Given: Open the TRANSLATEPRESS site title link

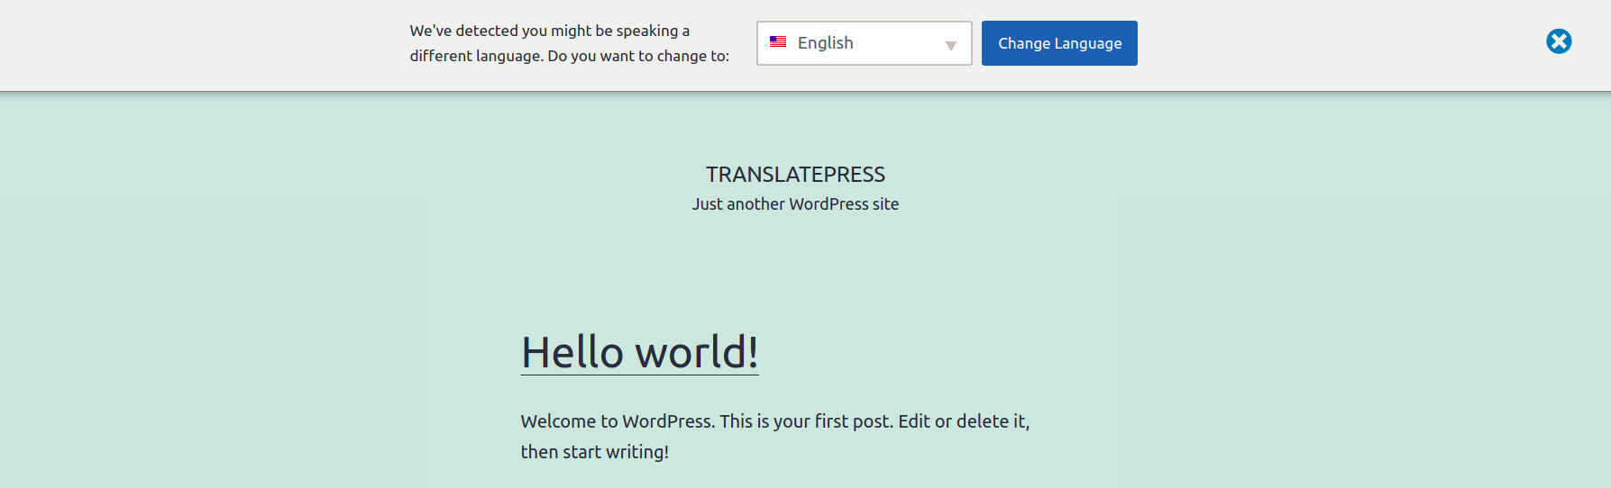Looking at the screenshot, I should click(795, 175).
